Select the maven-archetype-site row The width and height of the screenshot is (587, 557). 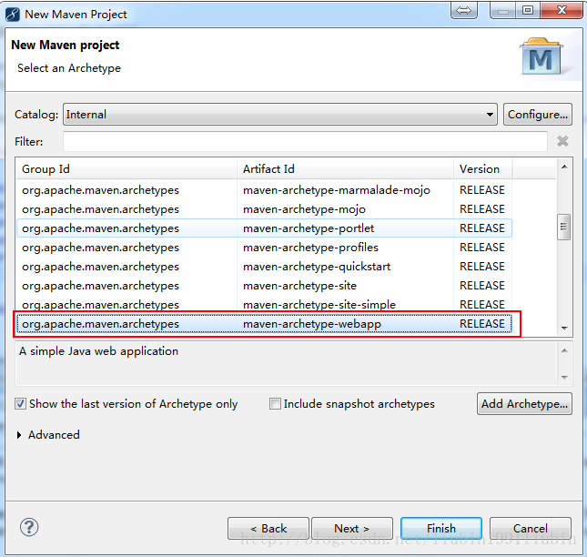pos(264,286)
